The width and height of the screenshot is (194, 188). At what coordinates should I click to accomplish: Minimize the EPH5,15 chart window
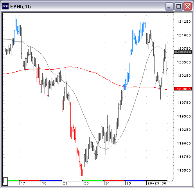[x=169, y=6]
